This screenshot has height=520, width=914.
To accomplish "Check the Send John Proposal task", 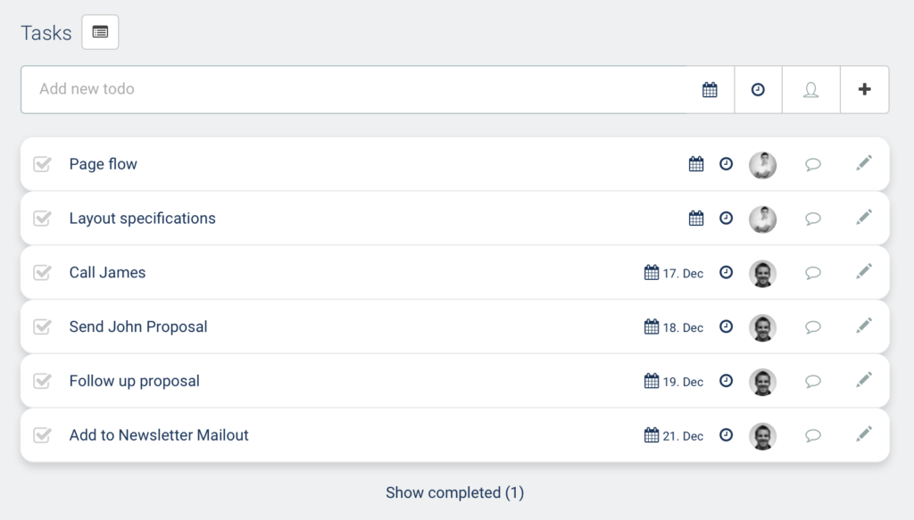I will point(42,327).
